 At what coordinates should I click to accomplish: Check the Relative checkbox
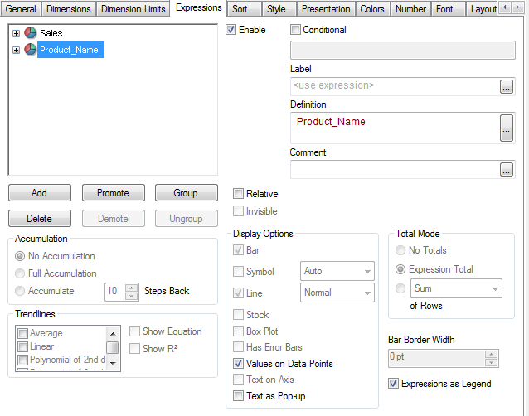239,194
